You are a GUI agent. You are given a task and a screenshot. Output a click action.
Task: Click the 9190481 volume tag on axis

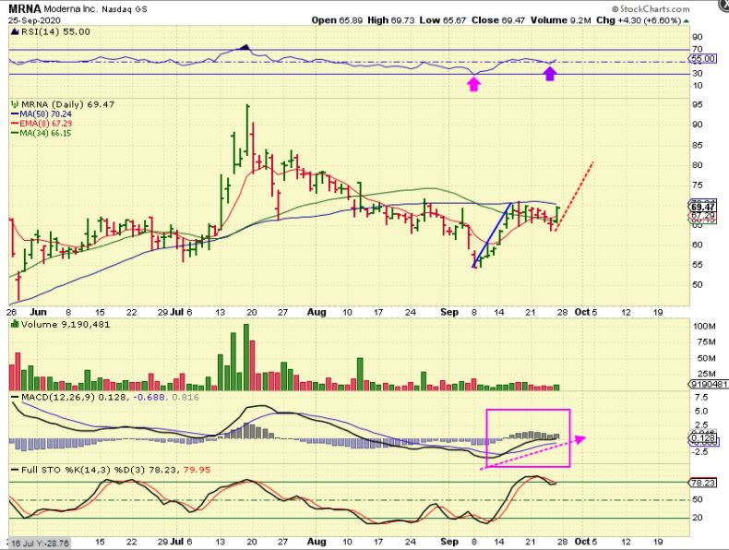click(708, 384)
